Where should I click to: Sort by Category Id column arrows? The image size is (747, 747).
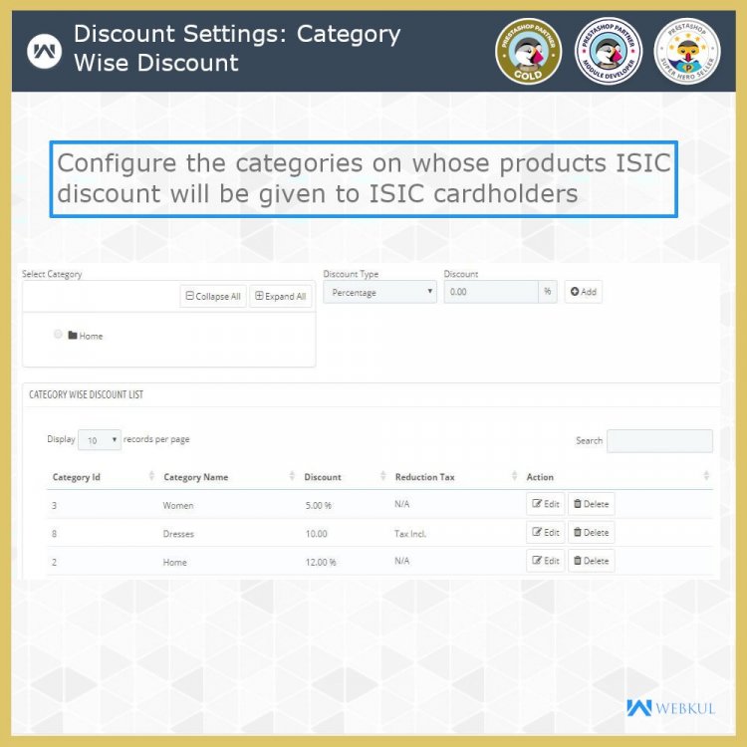151,475
